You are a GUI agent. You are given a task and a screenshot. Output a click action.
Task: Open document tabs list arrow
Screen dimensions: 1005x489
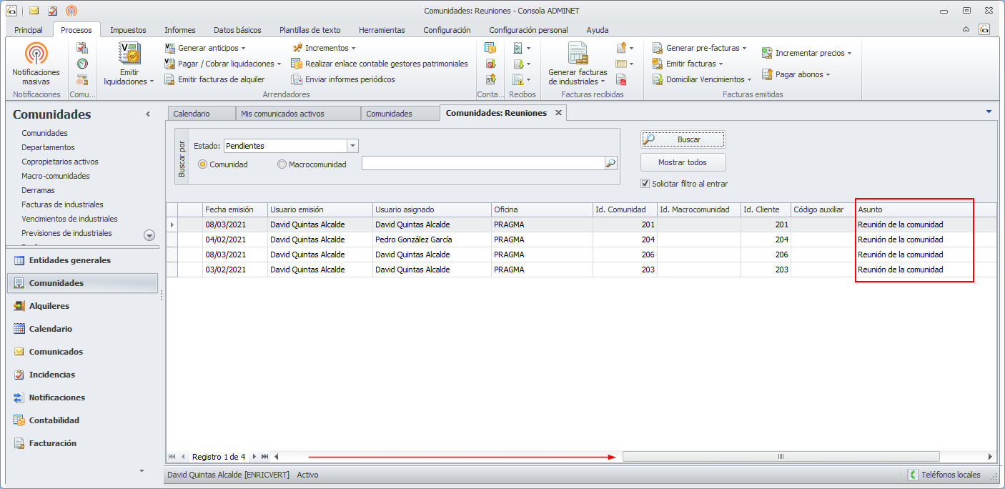pyautogui.click(x=989, y=112)
